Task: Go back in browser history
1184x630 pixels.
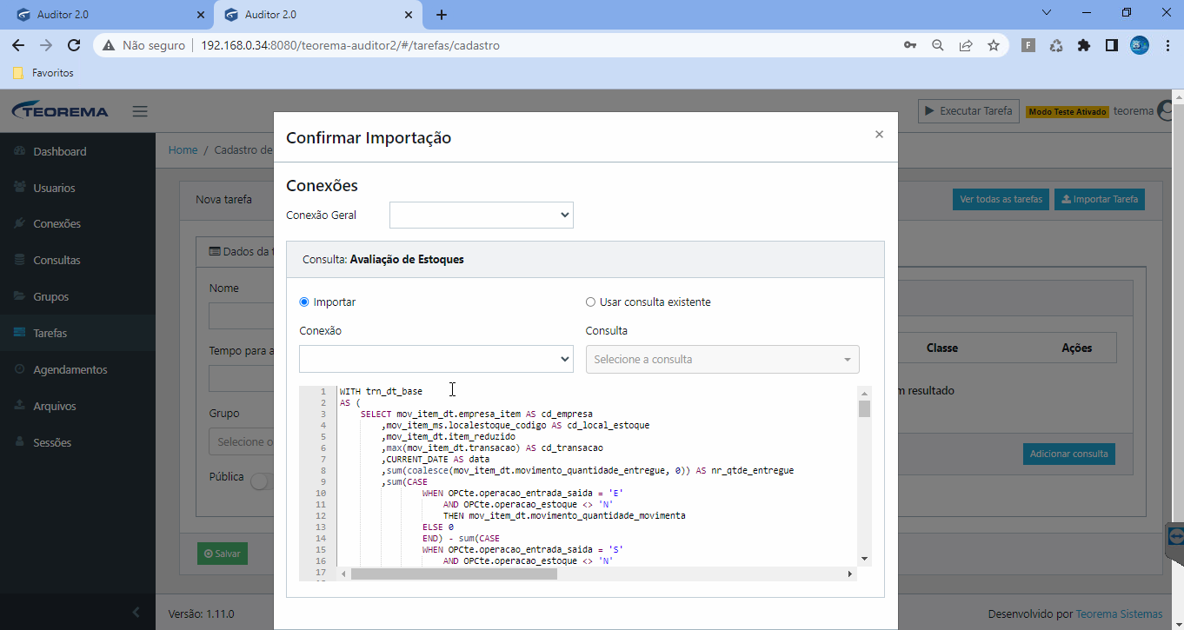Action: click(18, 45)
